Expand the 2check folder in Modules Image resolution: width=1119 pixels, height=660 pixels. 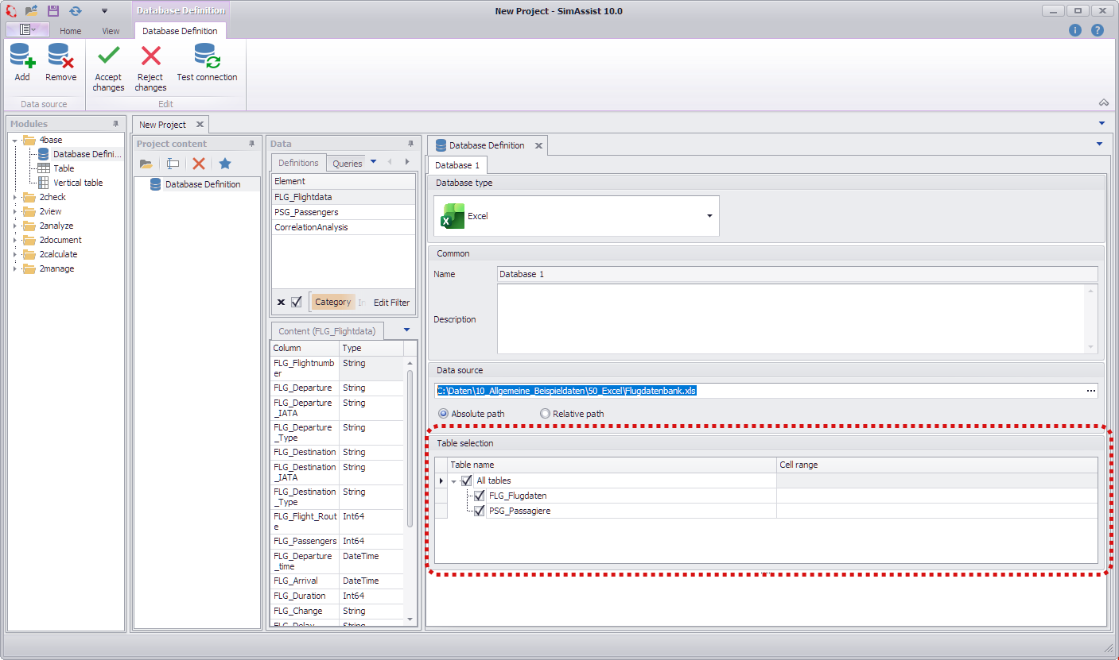[x=14, y=197]
